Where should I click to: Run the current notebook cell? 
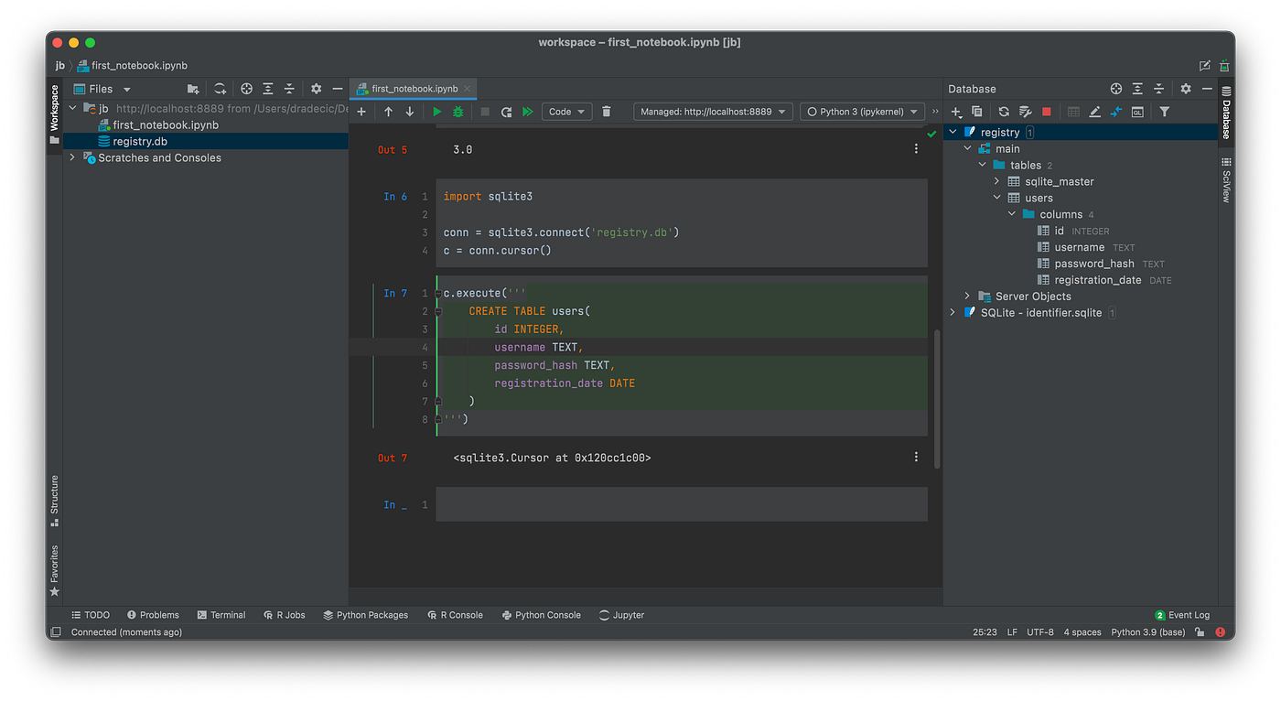(x=436, y=111)
